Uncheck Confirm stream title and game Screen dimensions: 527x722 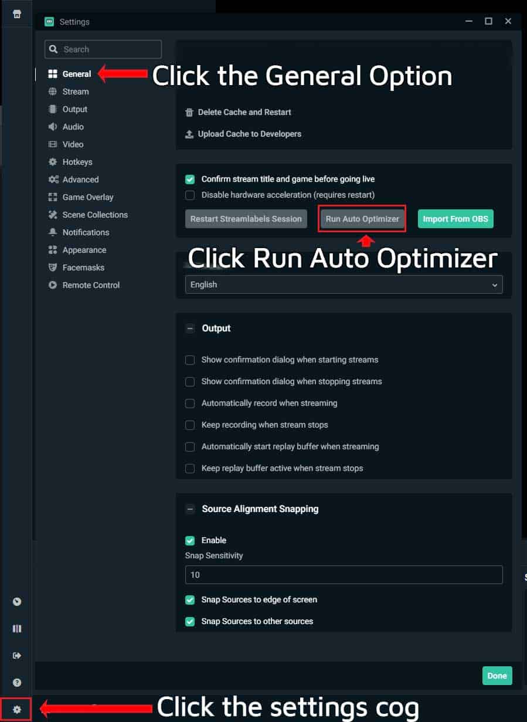(190, 179)
